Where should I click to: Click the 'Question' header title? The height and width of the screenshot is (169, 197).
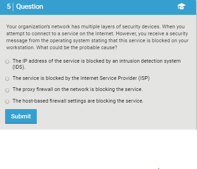(x=30, y=6)
